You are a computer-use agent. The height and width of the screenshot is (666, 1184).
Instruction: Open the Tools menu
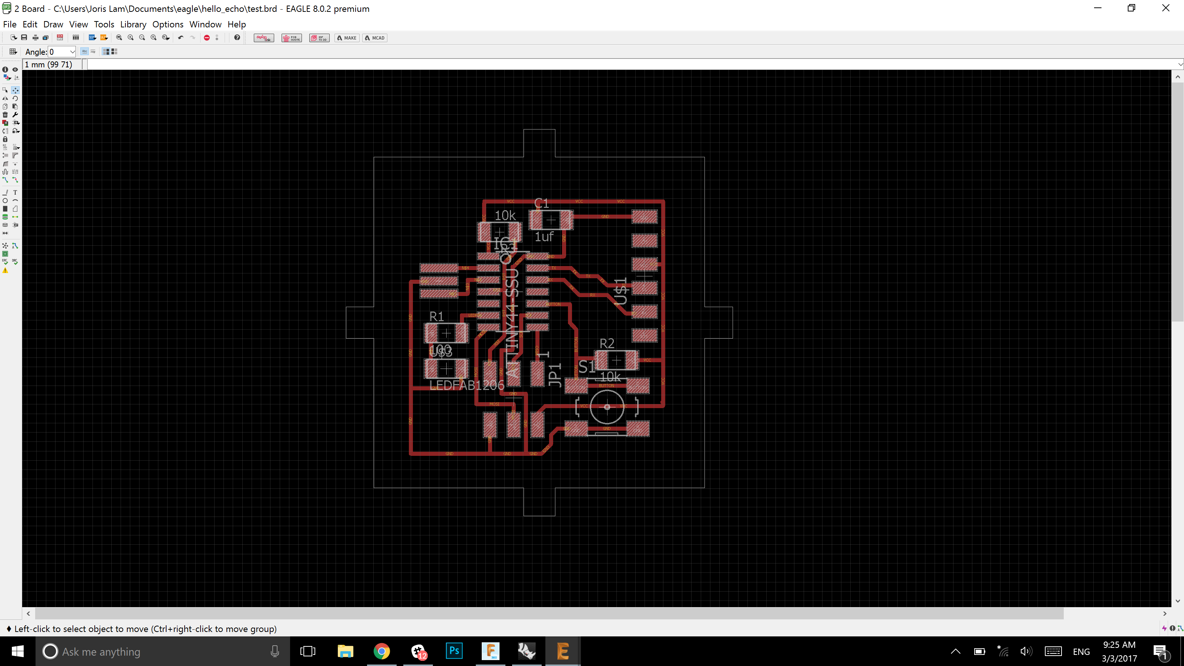(x=104, y=24)
